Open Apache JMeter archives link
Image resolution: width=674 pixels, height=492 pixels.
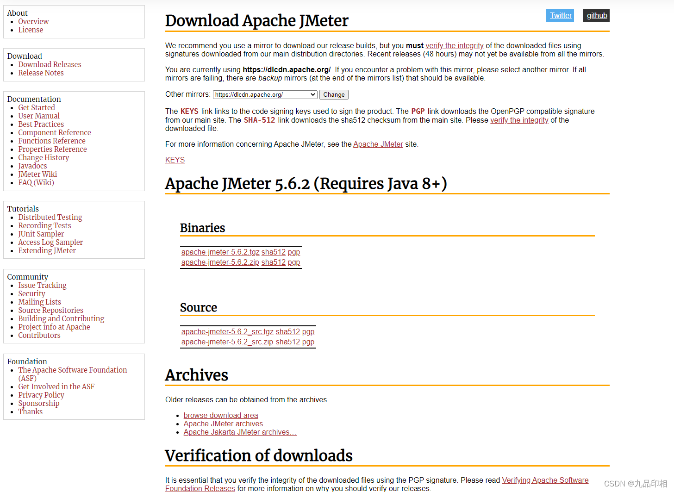[x=227, y=424]
